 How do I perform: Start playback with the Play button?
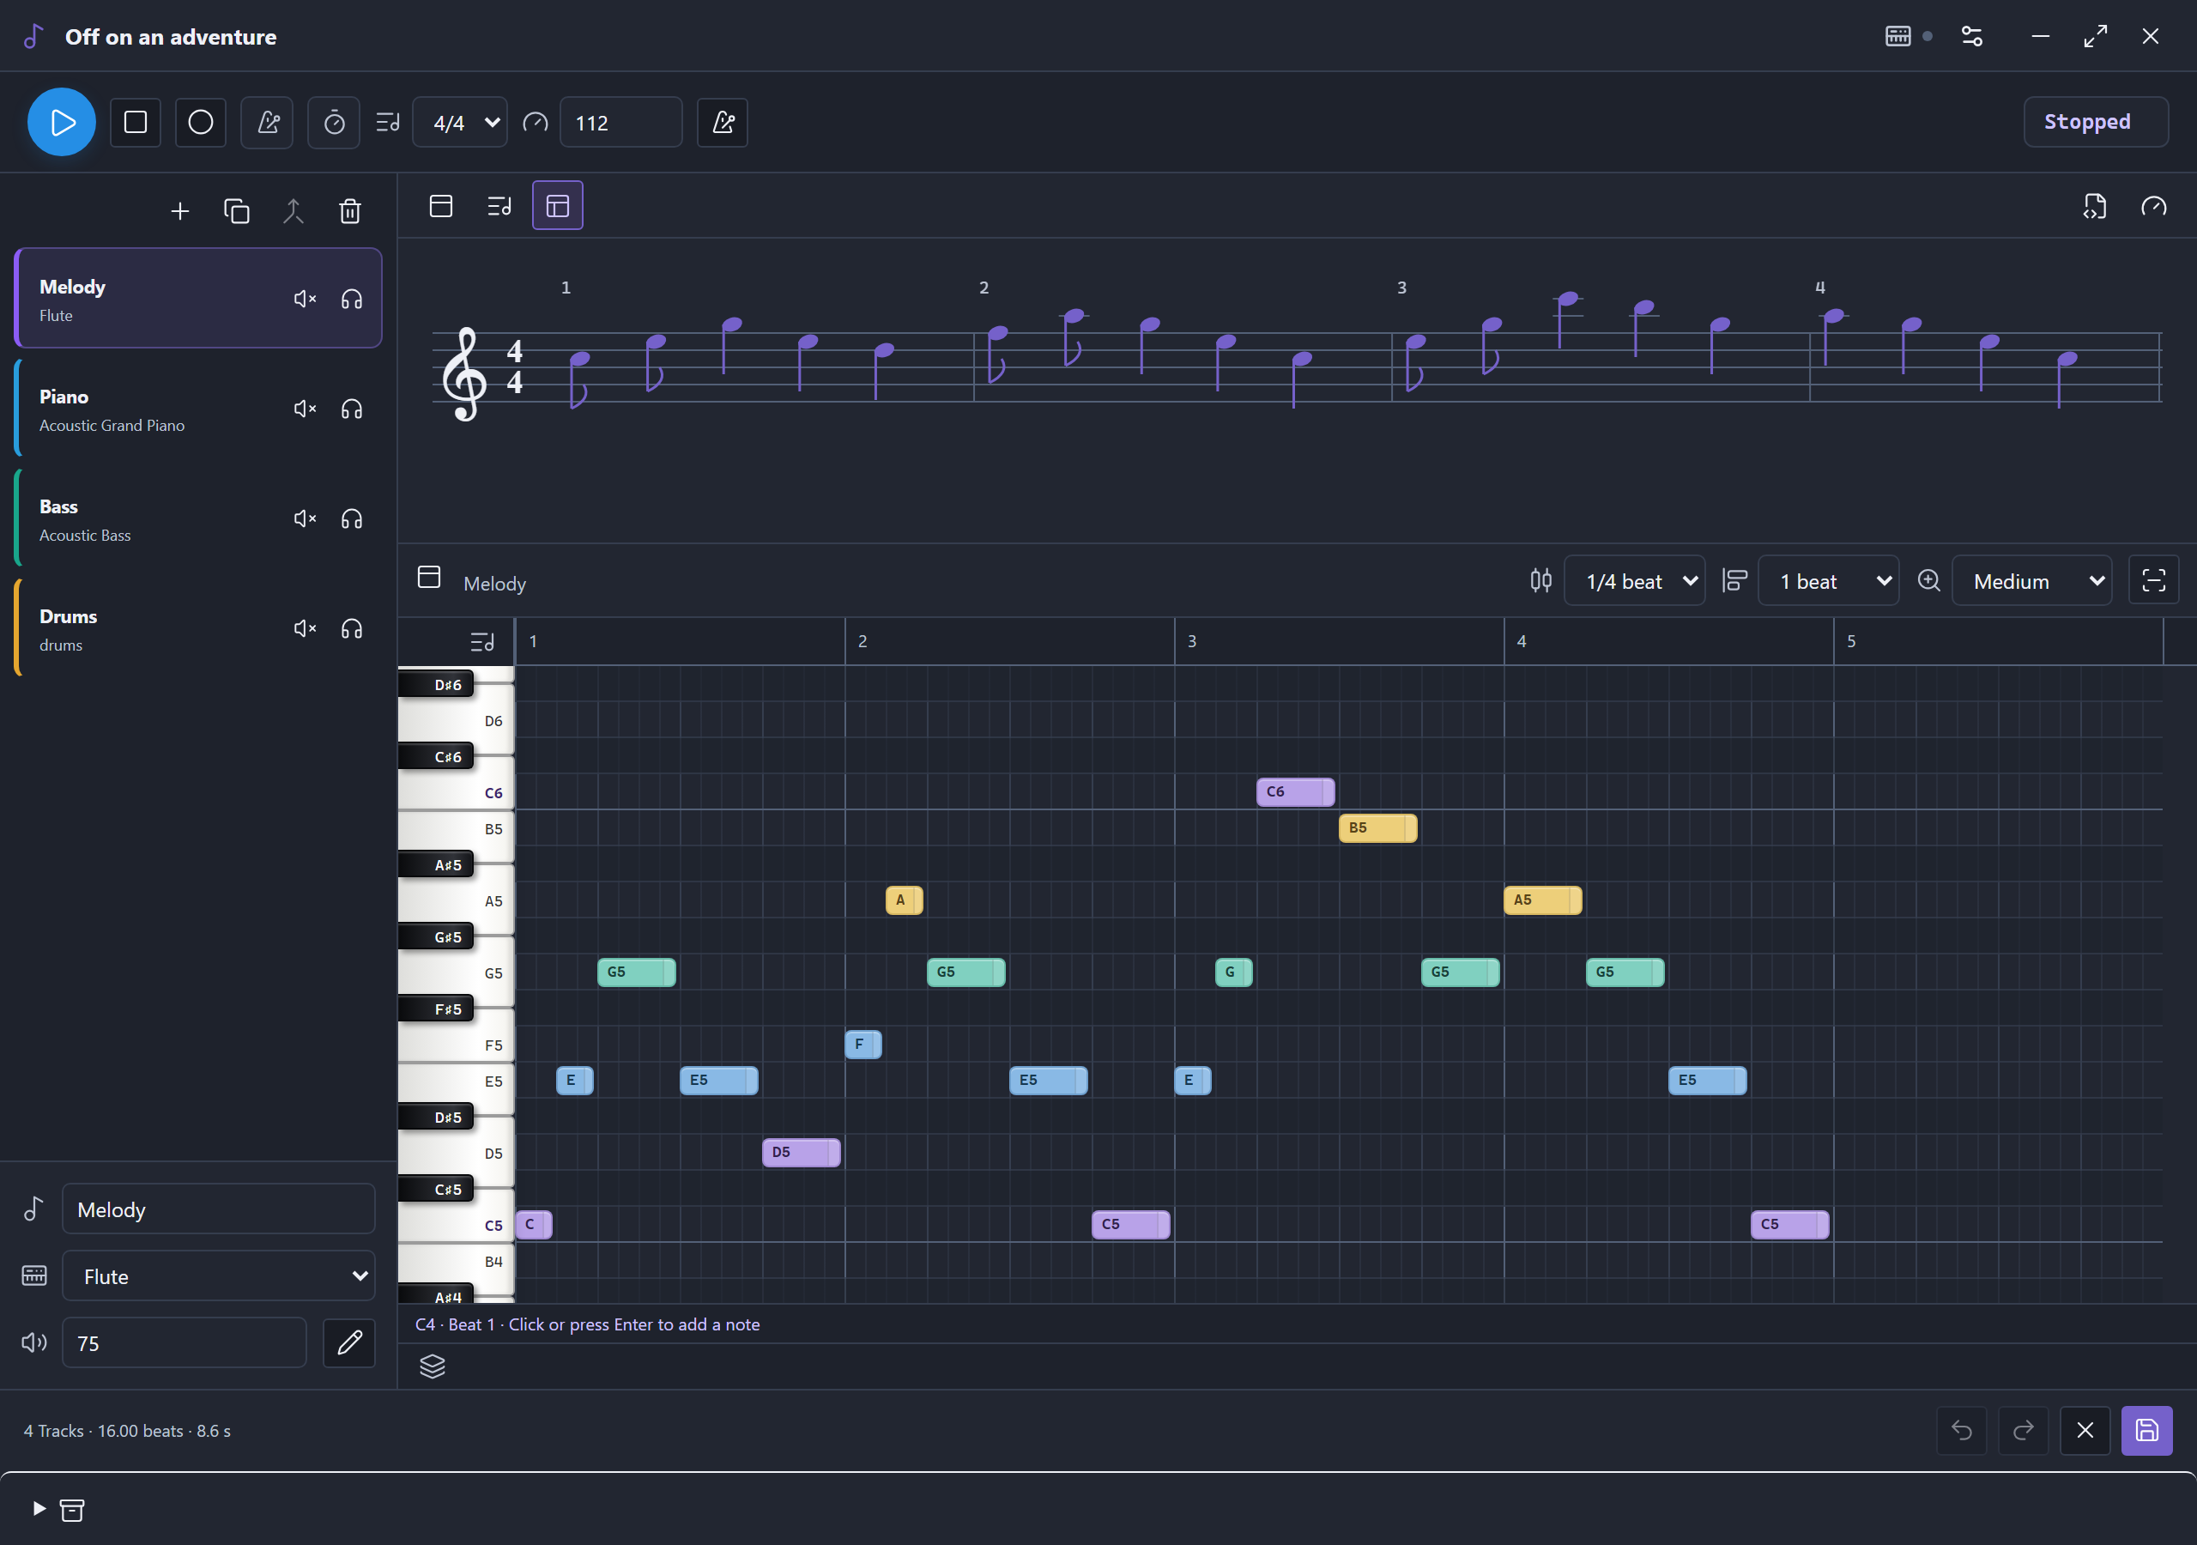coord(62,123)
